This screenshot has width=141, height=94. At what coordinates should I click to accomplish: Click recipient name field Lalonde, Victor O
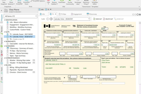[72, 60]
